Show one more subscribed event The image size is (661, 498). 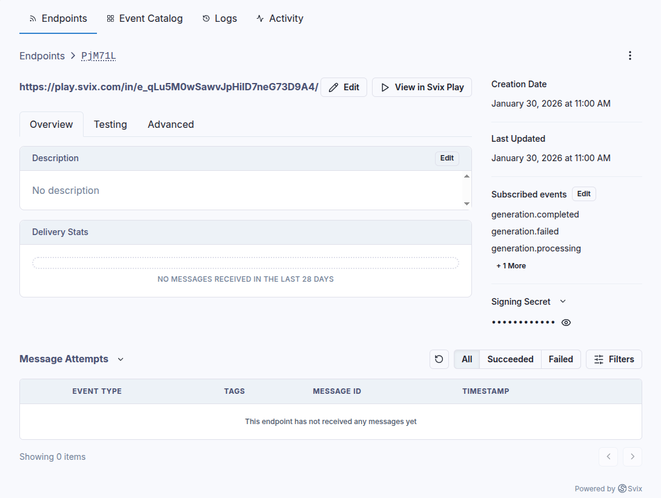[511, 265]
